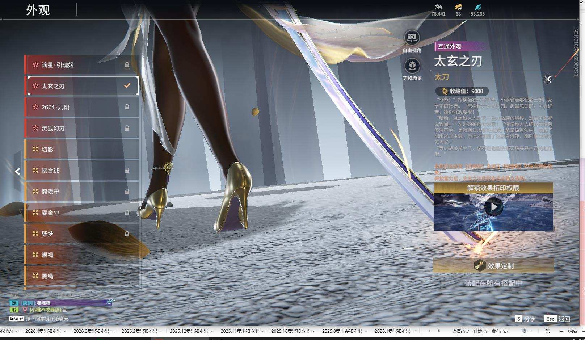The image size is (585, 340).
Task: Open dropdown arrow on 2025.8卖出去和不出 tab
Action: pyautogui.click(x=366, y=331)
